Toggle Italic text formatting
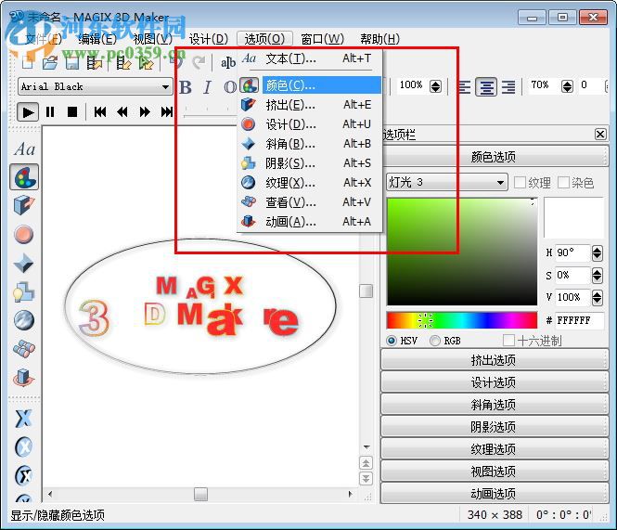The width and height of the screenshot is (617, 530). click(x=207, y=87)
